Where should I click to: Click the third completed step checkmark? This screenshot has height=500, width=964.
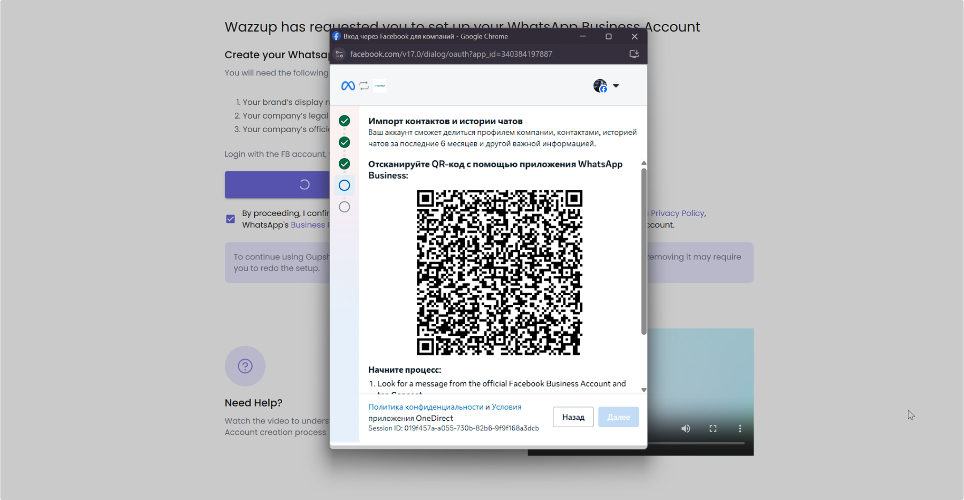click(x=345, y=164)
